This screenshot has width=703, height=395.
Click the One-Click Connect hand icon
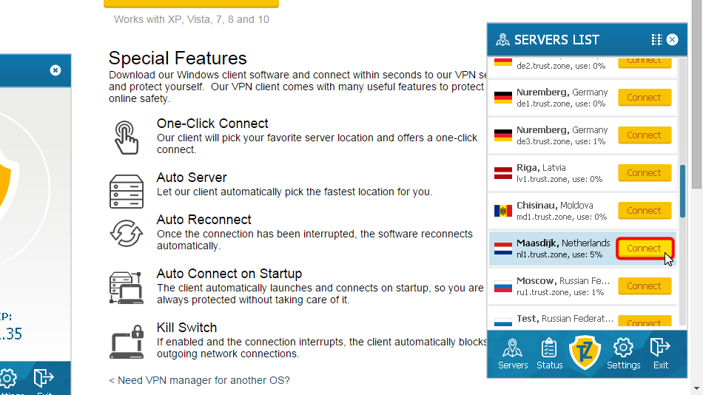click(126, 137)
